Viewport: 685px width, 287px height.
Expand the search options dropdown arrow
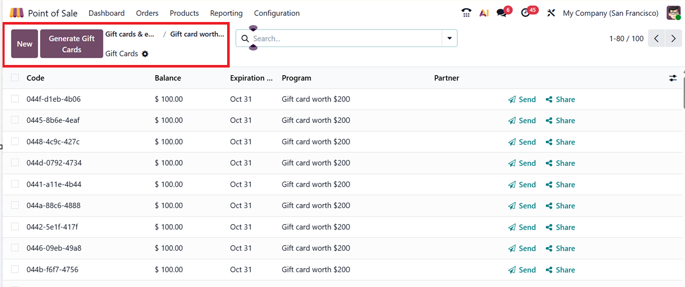point(450,38)
